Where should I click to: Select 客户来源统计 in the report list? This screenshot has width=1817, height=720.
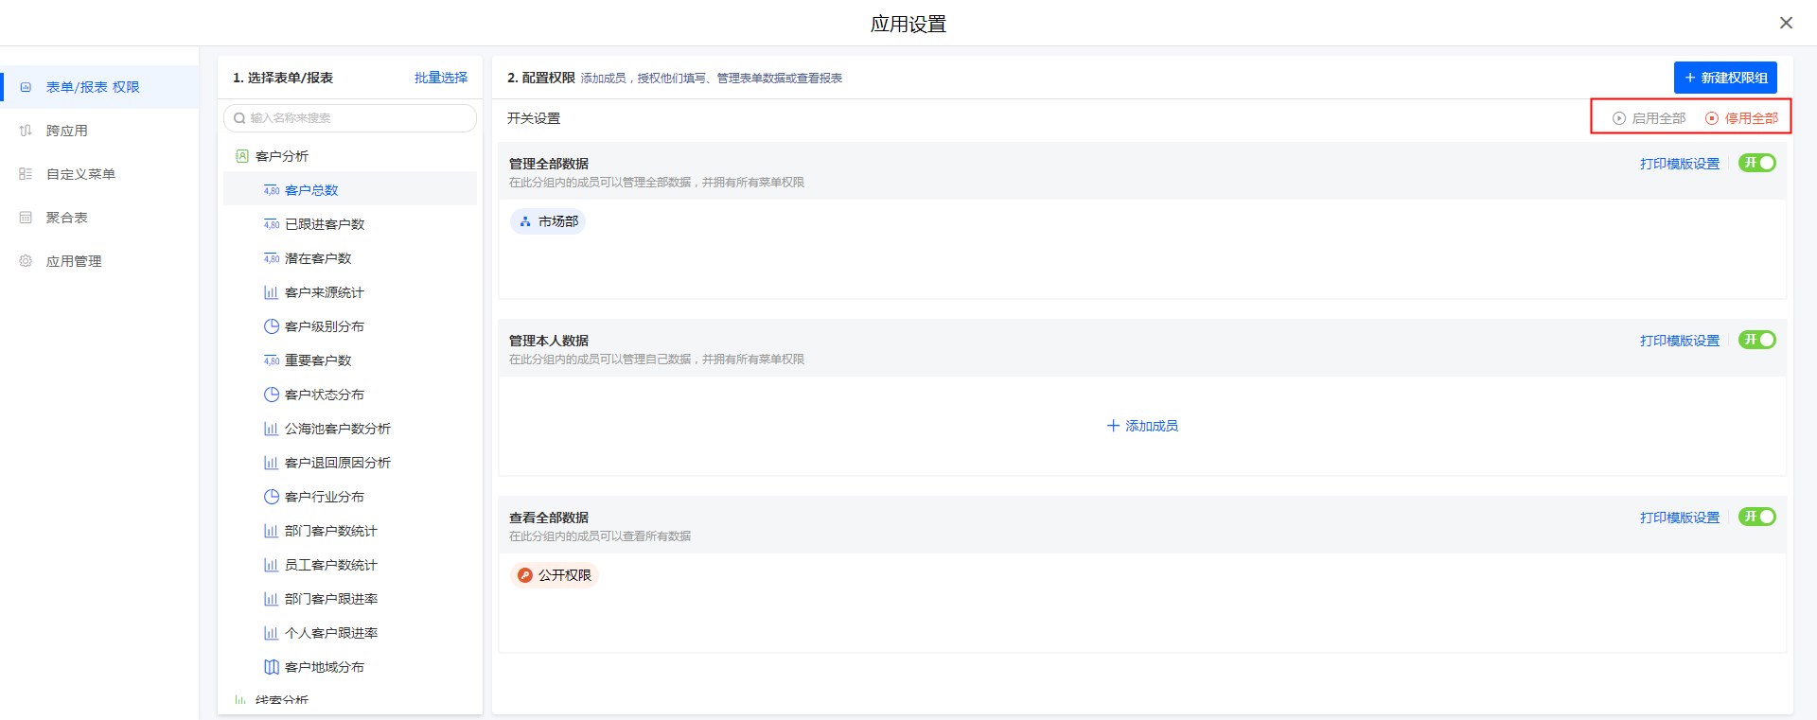pyautogui.click(x=324, y=292)
